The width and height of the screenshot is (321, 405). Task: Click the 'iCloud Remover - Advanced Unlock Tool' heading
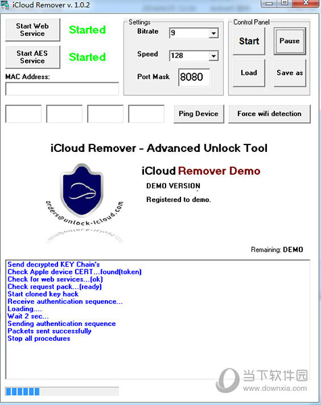(159, 148)
